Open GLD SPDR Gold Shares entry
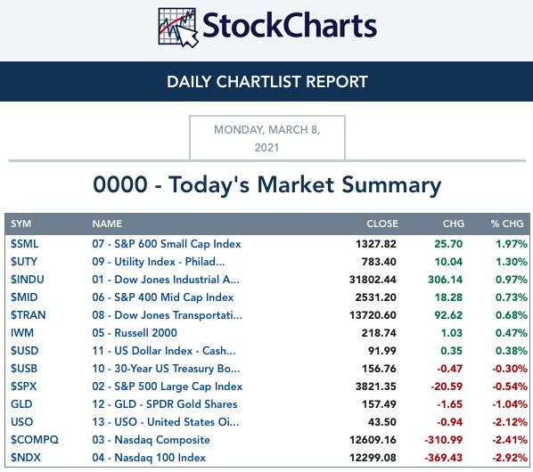The image size is (533, 472). click(165, 404)
